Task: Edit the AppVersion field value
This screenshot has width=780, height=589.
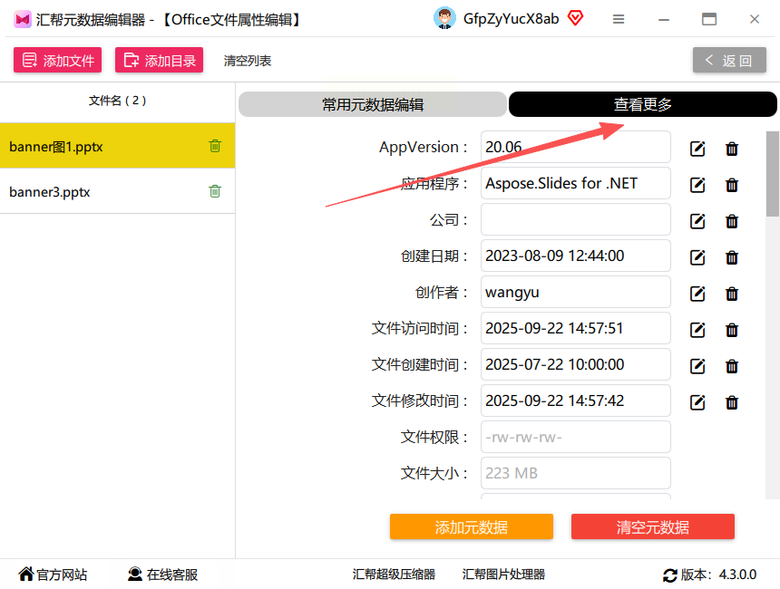Action: pos(697,149)
